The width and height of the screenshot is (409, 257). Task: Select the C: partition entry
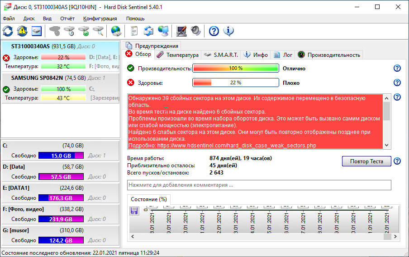tap(61, 151)
